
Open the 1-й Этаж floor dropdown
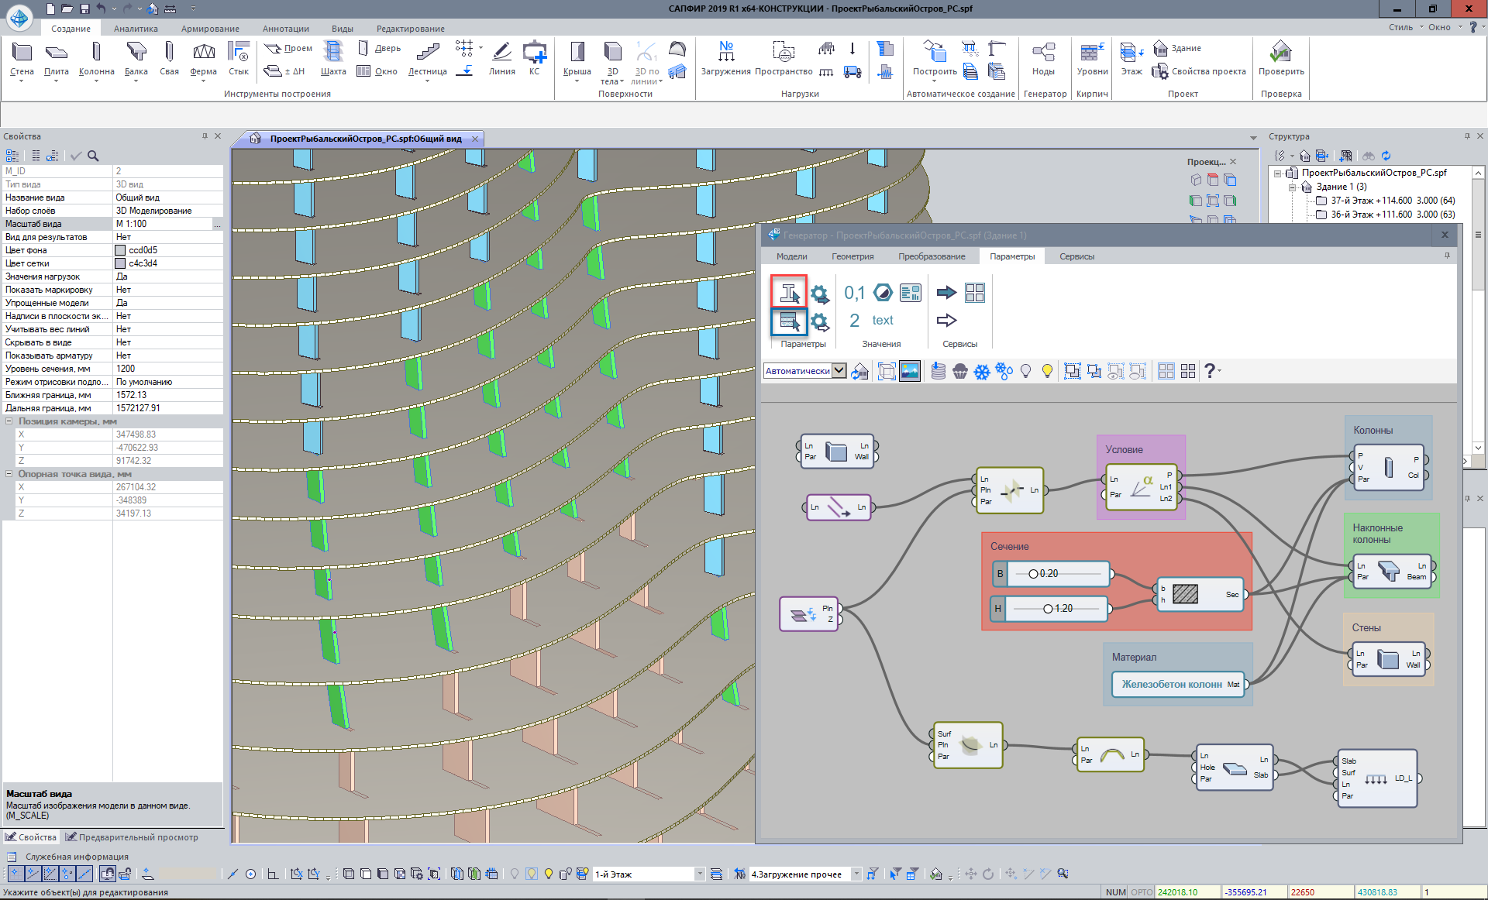[x=699, y=874]
